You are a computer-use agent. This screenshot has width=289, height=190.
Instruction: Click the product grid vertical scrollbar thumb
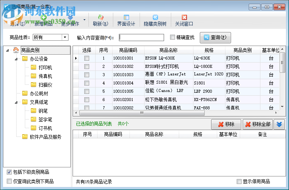282,63
